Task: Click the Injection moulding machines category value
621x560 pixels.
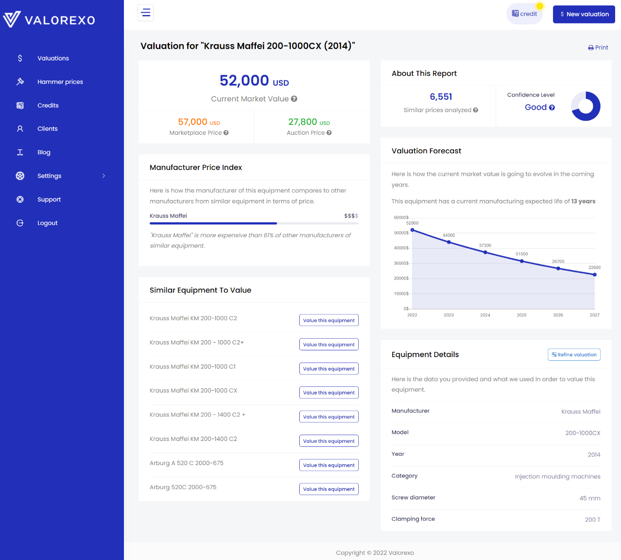Action: [x=557, y=477]
